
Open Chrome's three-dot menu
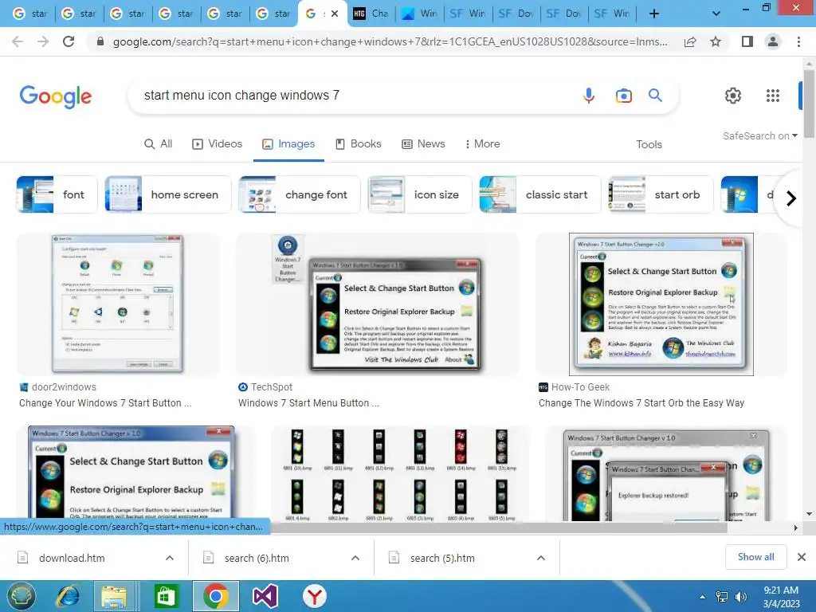coord(798,41)
